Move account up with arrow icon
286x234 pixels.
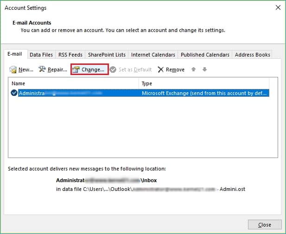[x=193, y=70]
